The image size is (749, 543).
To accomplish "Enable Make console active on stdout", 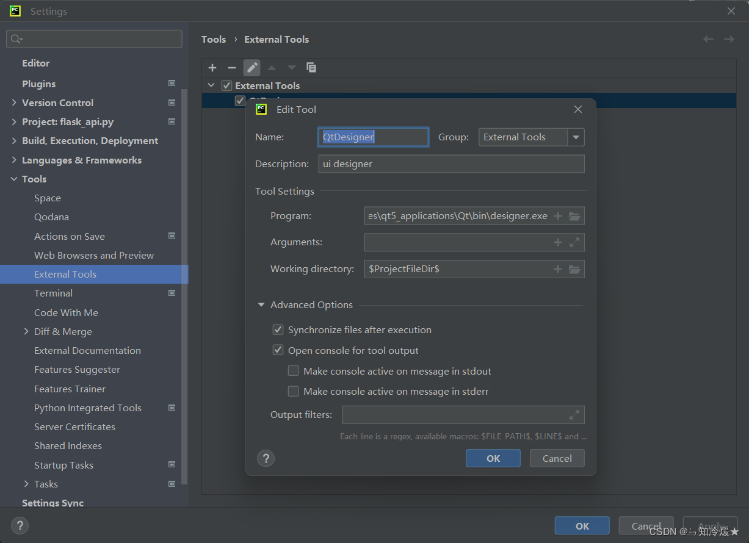I will tap(294, 371).
